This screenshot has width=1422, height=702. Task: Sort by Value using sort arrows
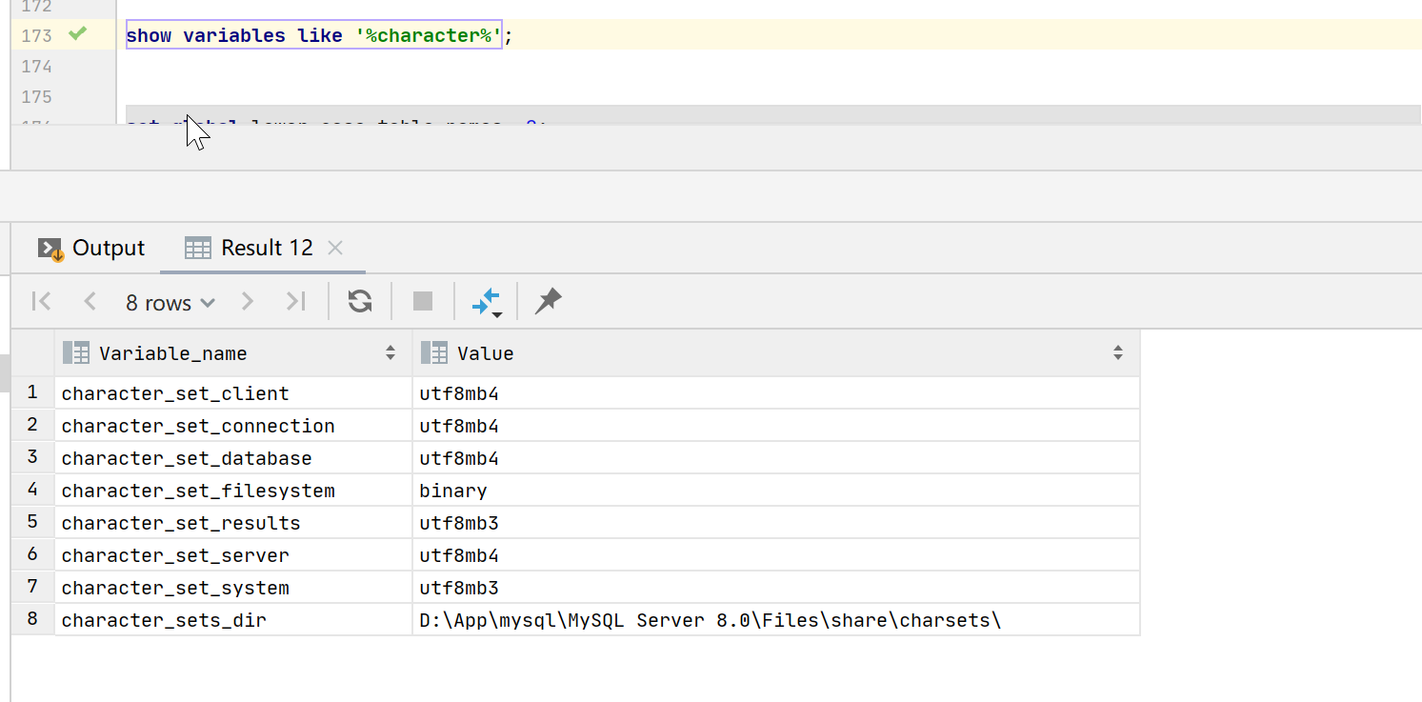click(x=1118, y=353)
